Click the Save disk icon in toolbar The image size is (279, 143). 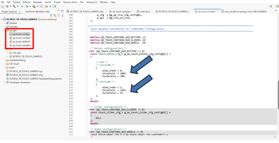click(x=2, y=6)
